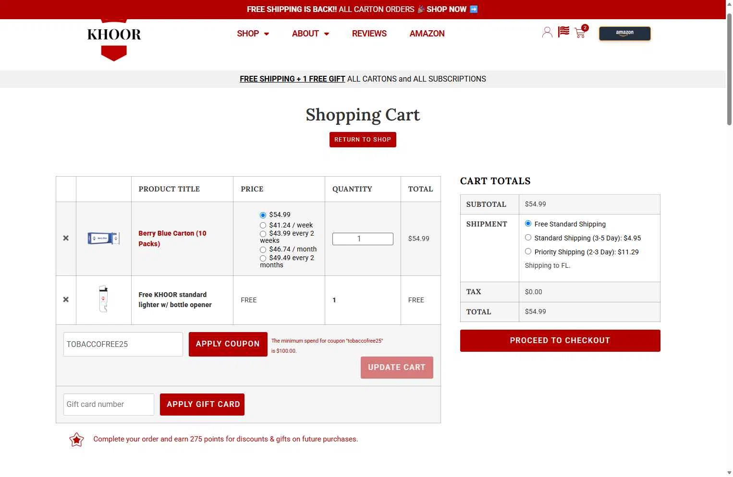Focus the coupon code field
The image size is (733, 477).
pos(123,345)
